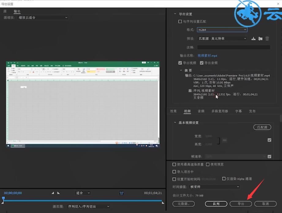Click the blue playhead marker on timeline
This screenshot has width=282, height=213.
click(x=3, y=198)
